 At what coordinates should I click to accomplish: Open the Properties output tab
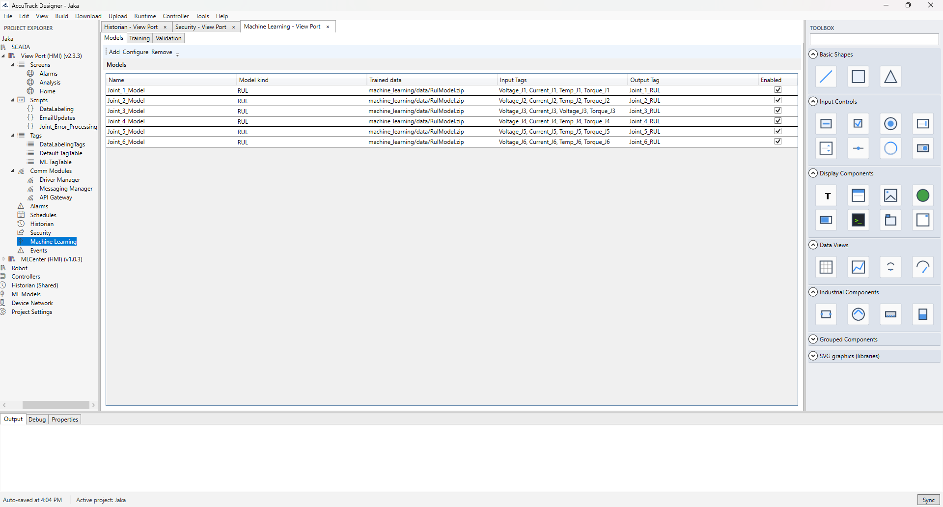click(x=65, y=420)
